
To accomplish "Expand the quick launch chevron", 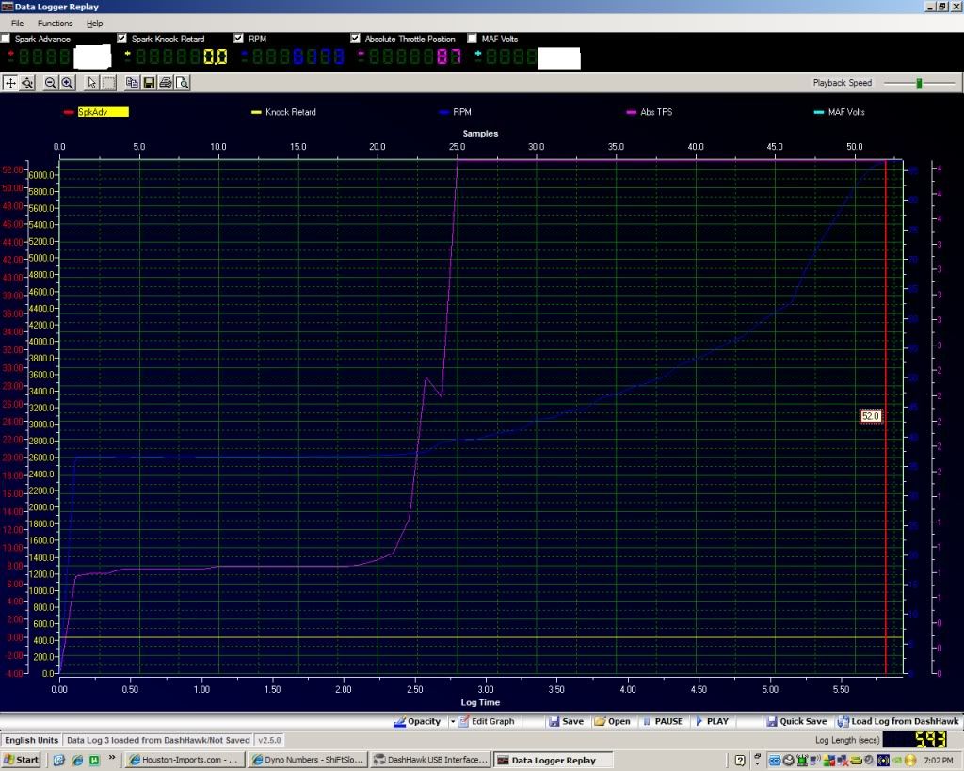I will point(112,758).
